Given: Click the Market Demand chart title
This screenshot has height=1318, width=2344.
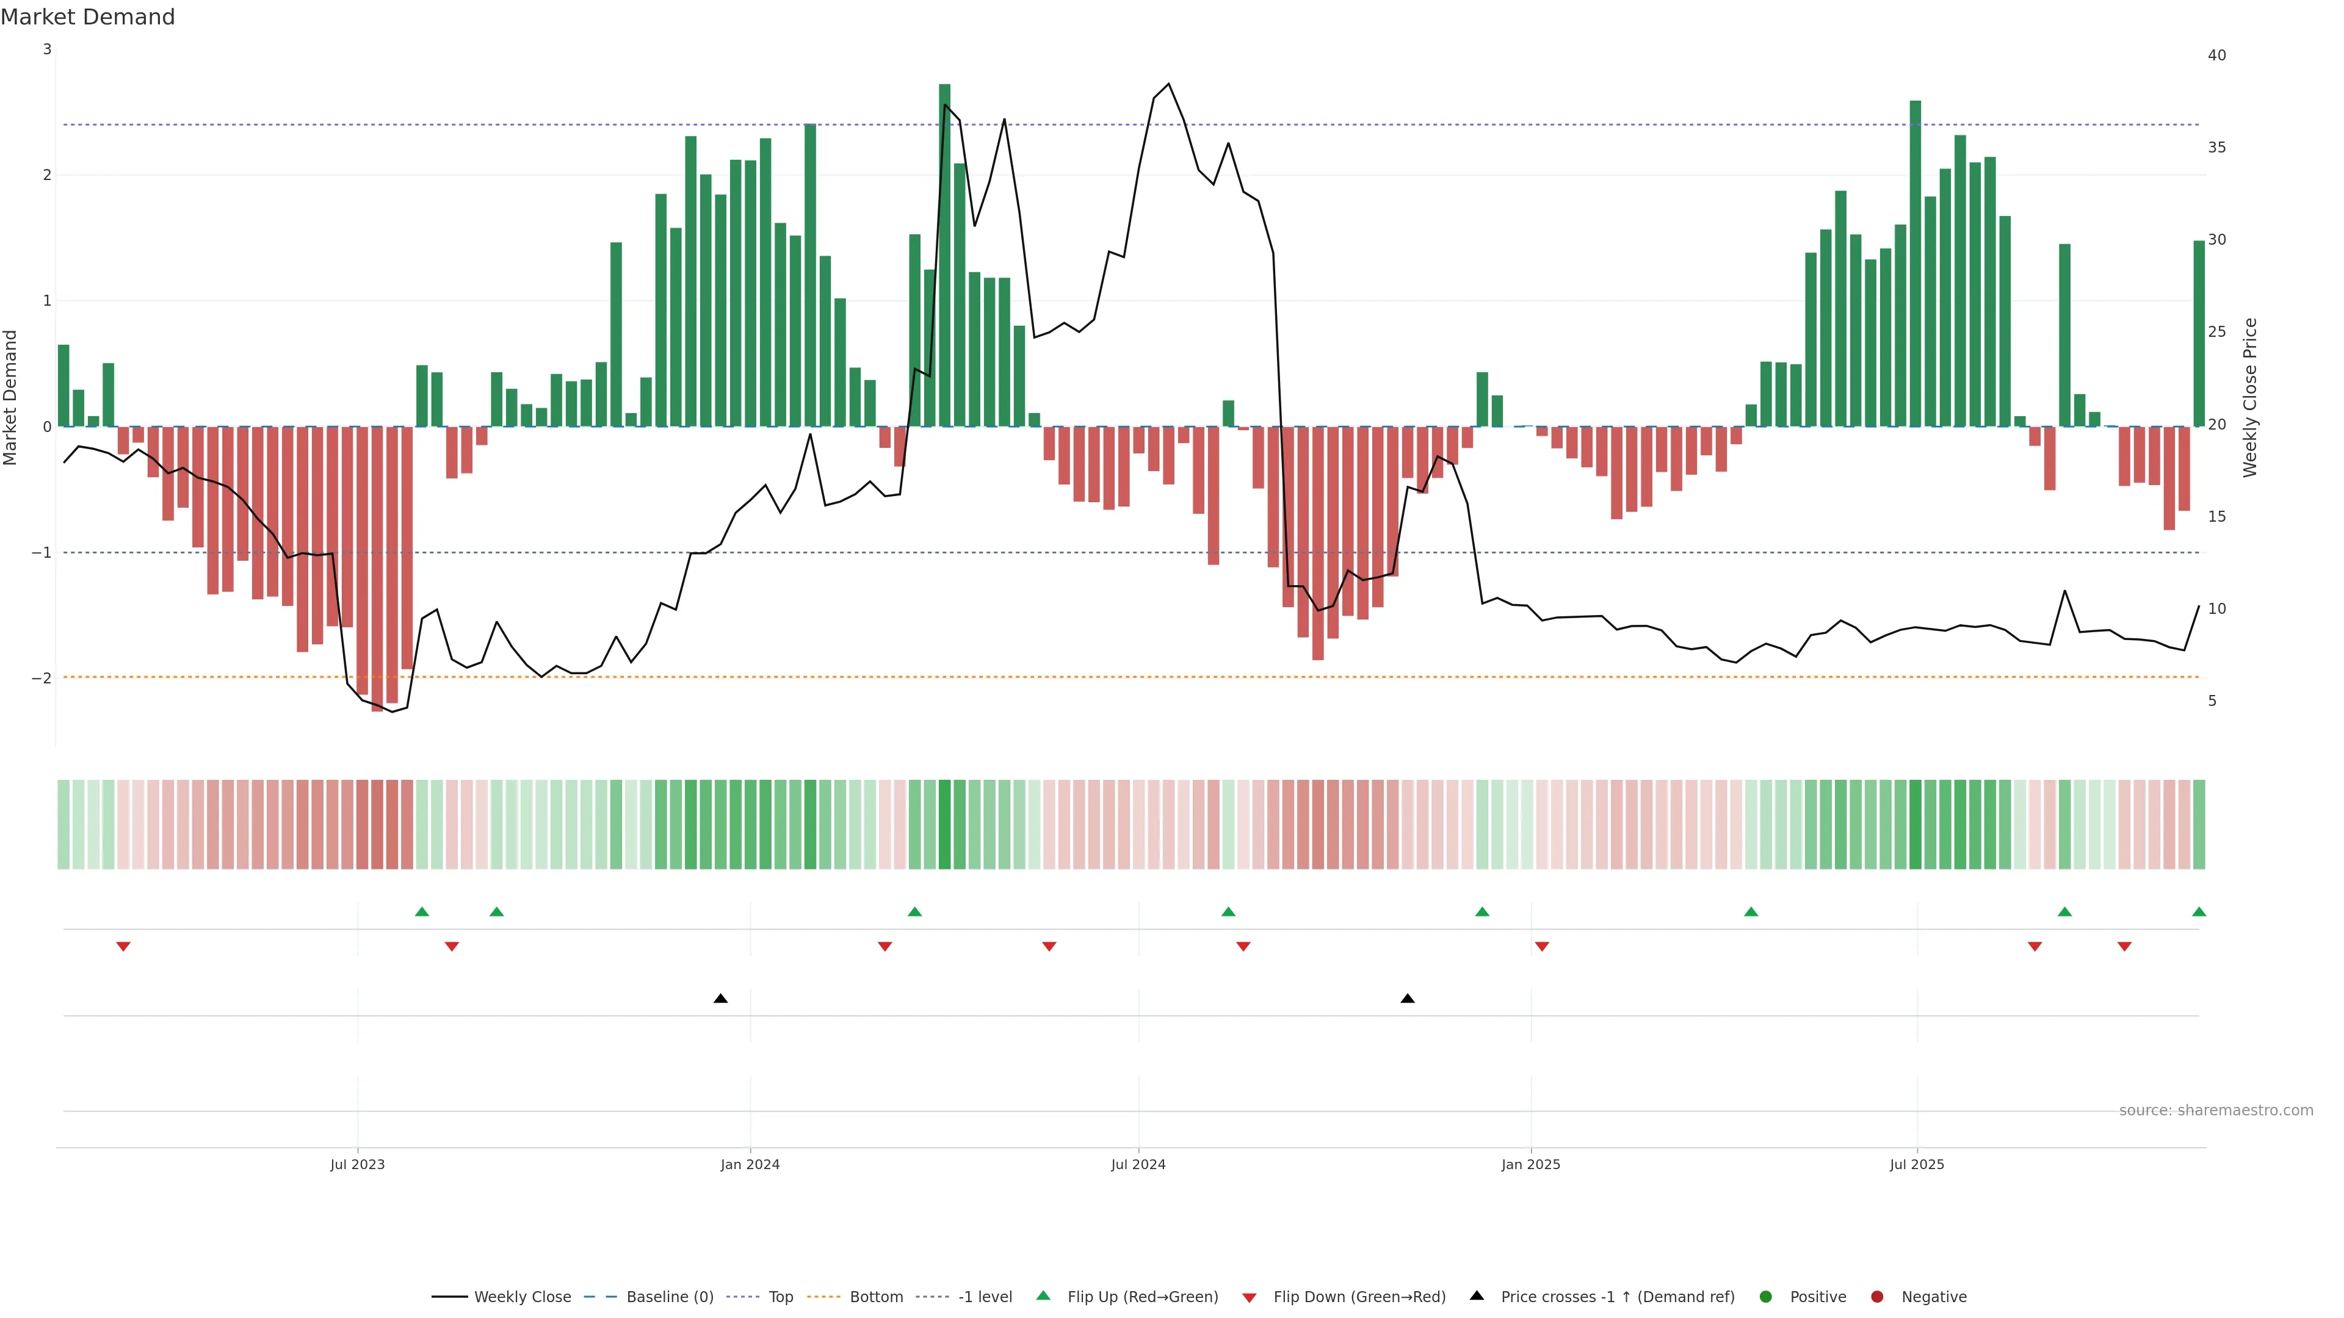Looking at the screenshot, I should point(87,17).
